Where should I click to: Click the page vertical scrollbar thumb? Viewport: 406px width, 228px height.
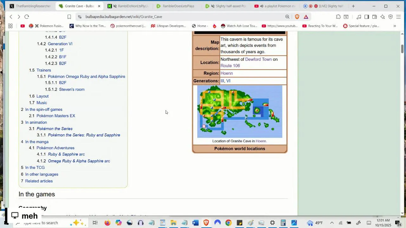click(403, 49)
